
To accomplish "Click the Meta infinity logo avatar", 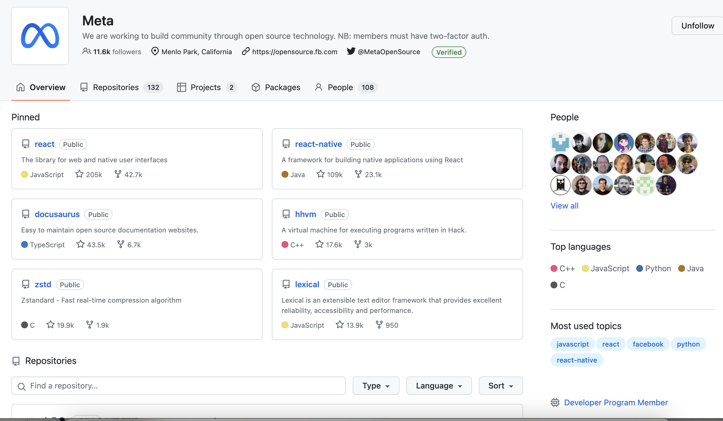I will [40, 36].
